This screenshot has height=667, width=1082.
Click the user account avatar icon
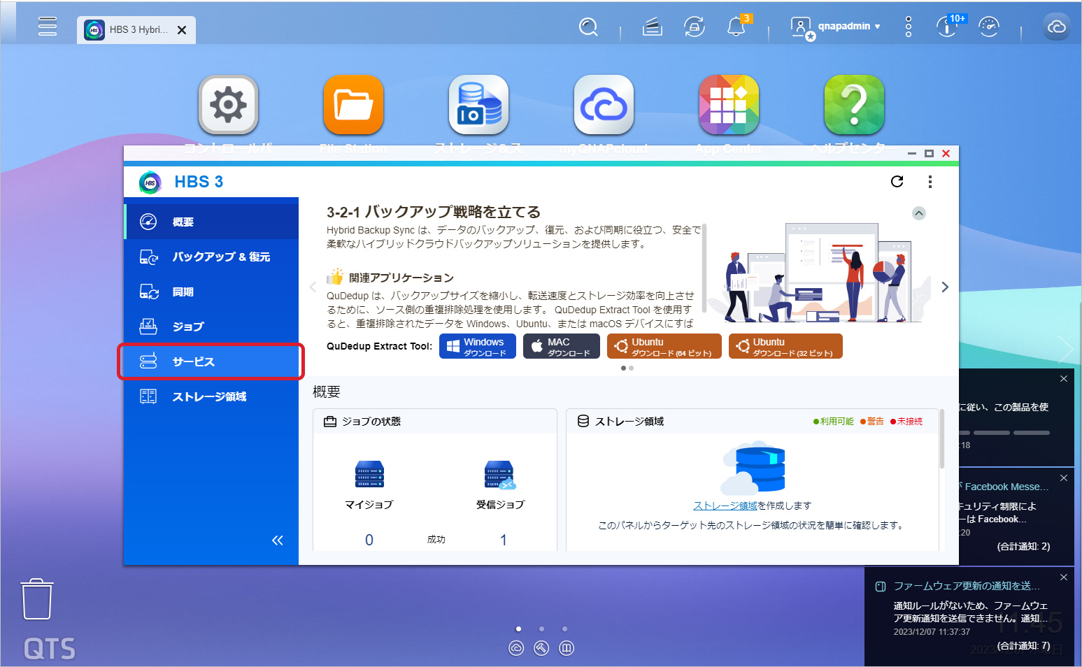coord(802,28)
